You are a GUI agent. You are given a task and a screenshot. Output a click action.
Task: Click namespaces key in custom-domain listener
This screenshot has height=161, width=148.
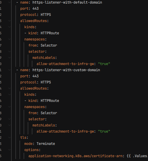[x=35, y=107]
